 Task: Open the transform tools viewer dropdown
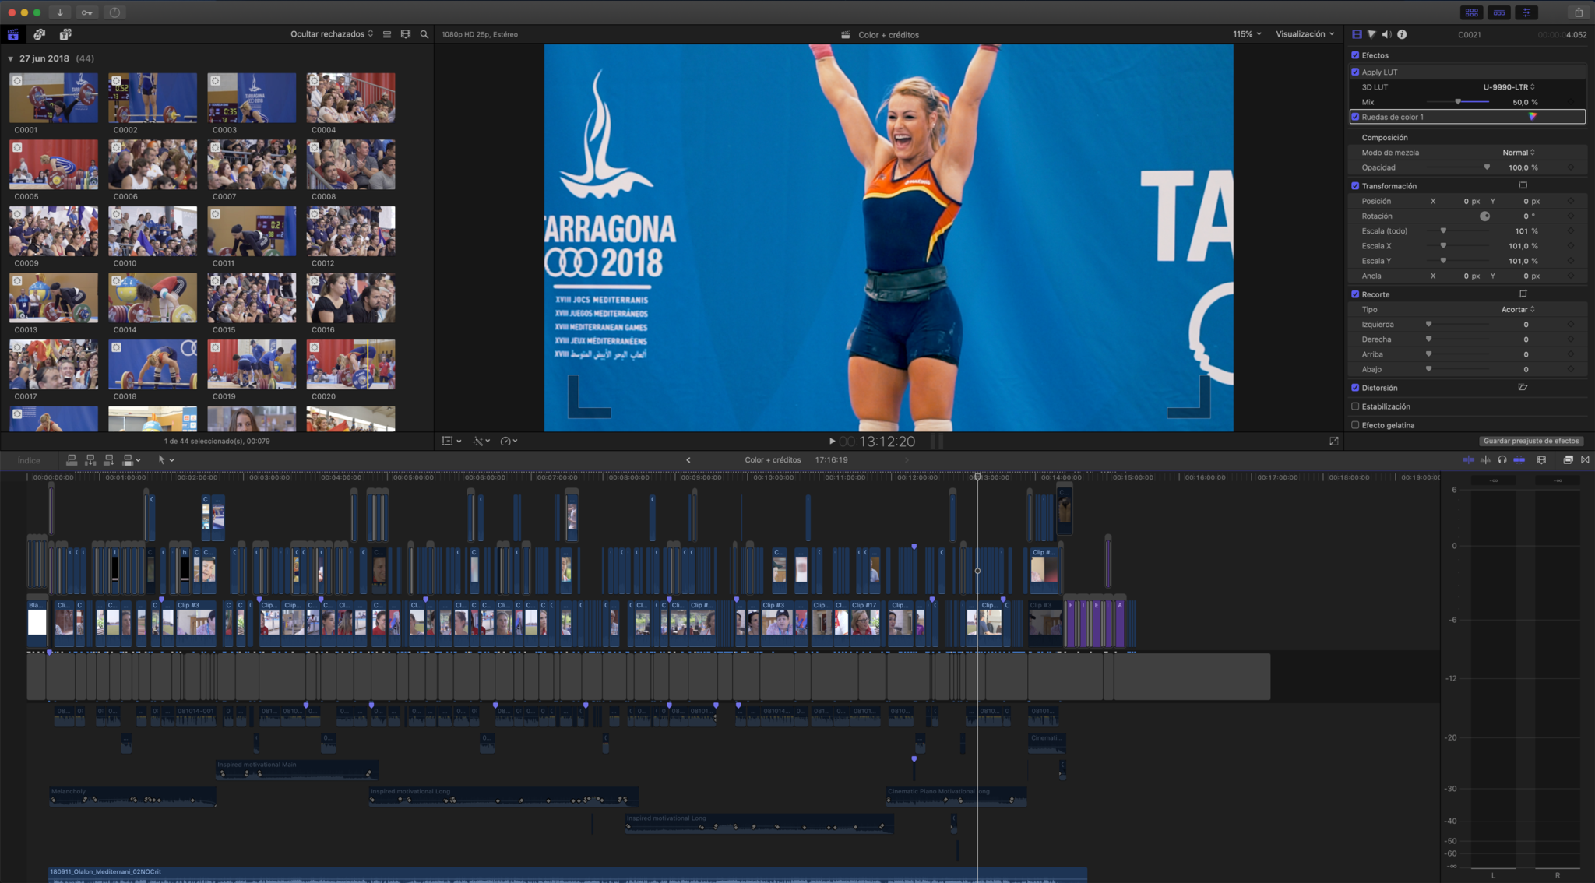tap(452, 441)
